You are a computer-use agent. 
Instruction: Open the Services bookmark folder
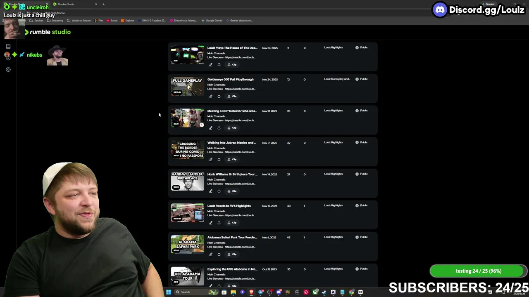point(36,21)
